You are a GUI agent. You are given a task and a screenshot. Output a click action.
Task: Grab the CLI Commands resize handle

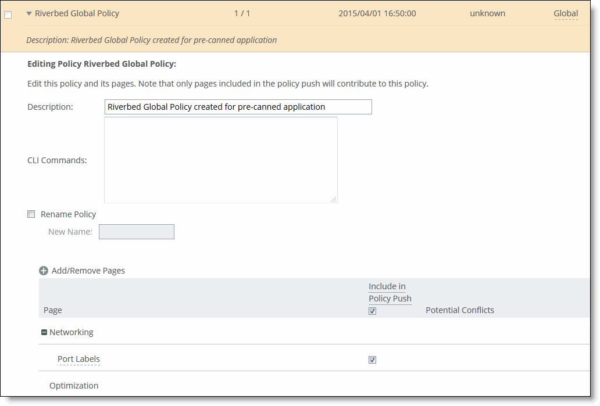pos(334,199)
